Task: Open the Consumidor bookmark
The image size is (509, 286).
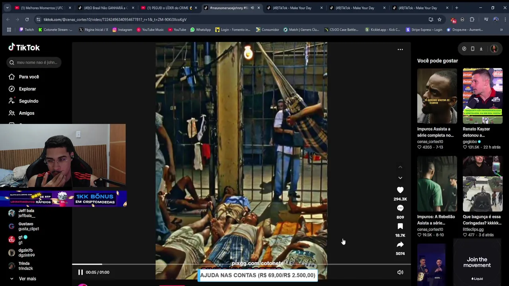Action: point(267,30)
